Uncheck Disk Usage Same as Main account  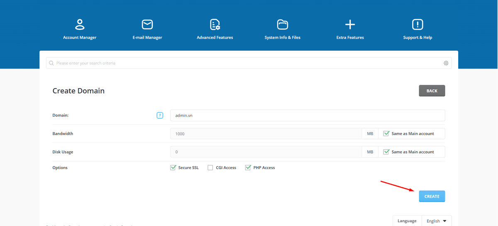pyautogui.click(x=386, y=152)
